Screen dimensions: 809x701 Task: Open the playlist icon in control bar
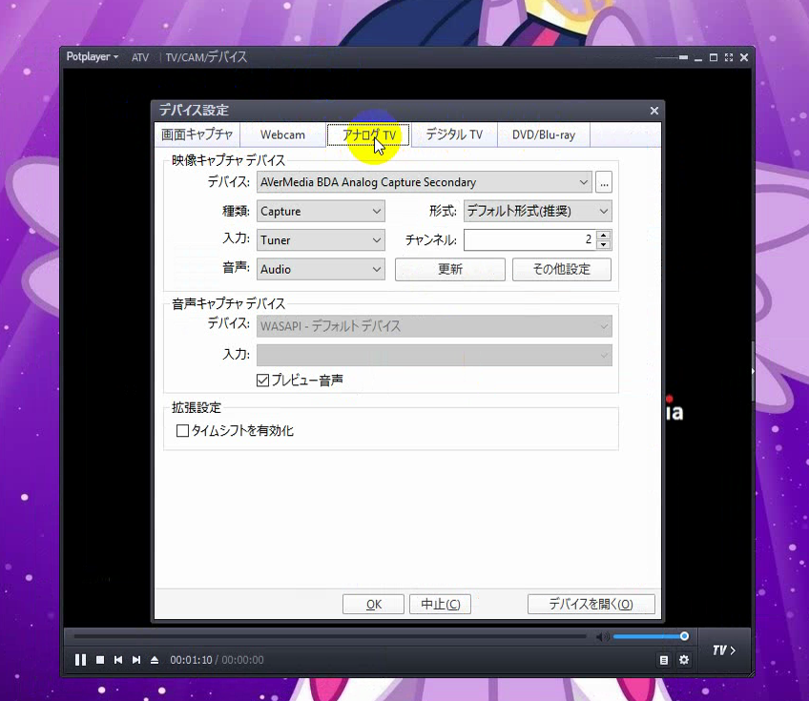click(664, 660)
